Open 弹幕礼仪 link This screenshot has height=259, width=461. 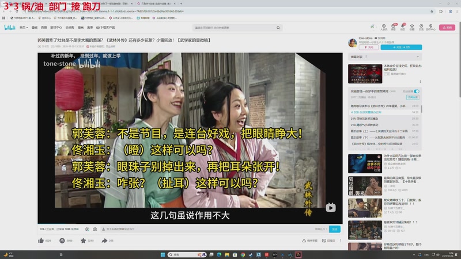point(321,229)
